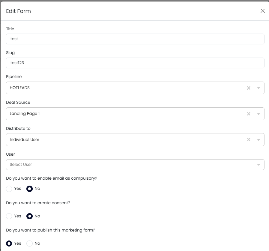Clear the HOTLEADS pipeline selection
The image size is (269, 251).
248,88
